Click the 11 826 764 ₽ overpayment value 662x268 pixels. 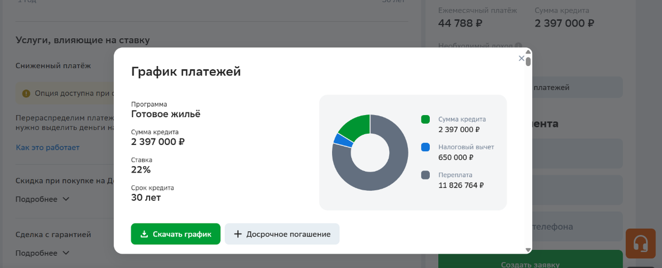[x=461, y=185]
